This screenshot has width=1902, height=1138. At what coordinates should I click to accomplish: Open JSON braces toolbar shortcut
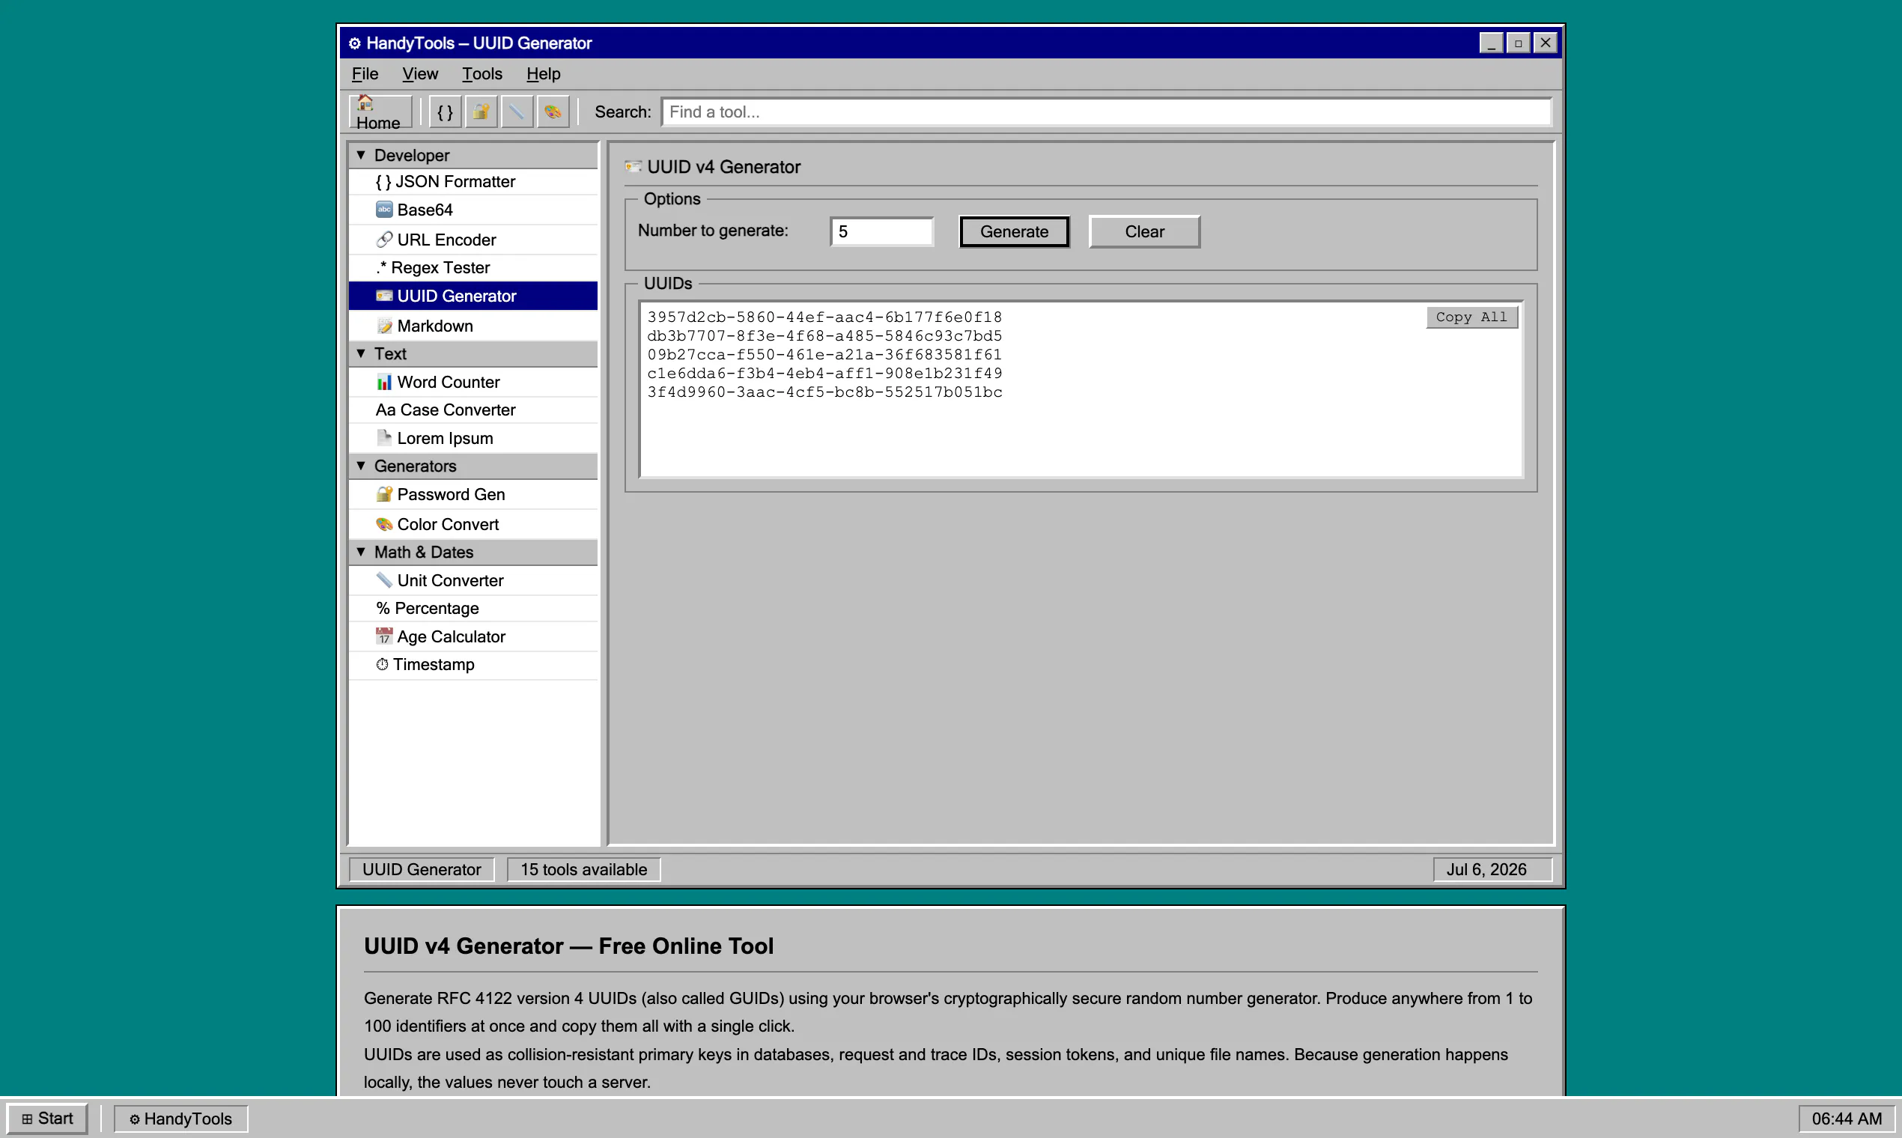tap(445, 112)
